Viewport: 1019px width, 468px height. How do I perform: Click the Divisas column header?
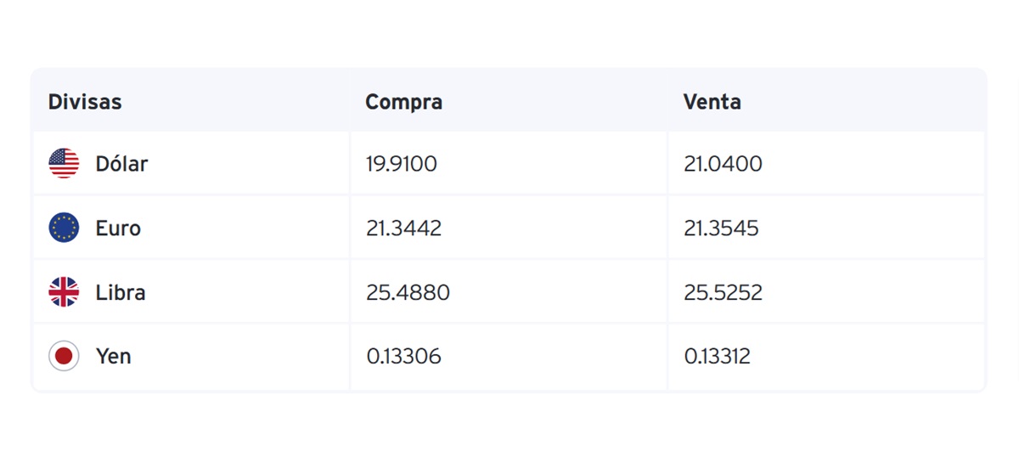[85, 102]
